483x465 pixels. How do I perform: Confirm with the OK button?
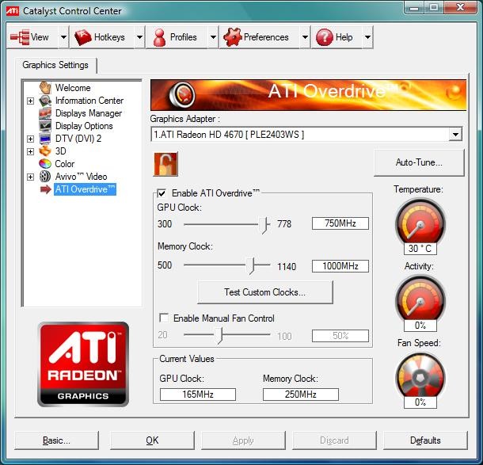[152, 440]
